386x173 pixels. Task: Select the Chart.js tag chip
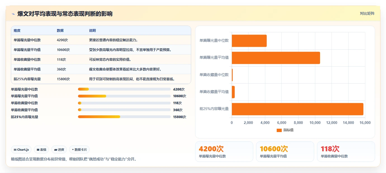coord(22,150)
